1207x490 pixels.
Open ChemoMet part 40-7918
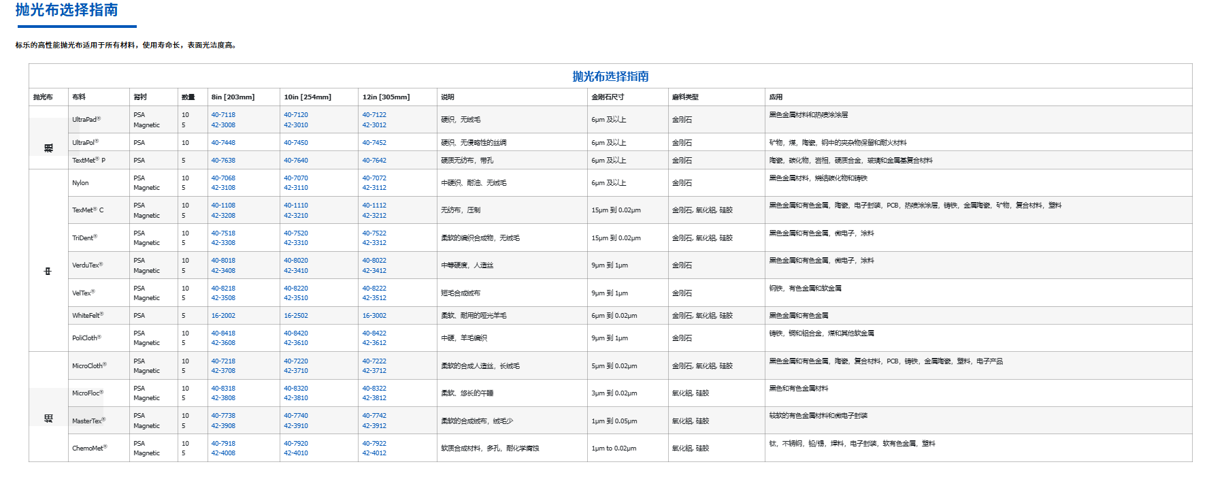tap(223, 444)
